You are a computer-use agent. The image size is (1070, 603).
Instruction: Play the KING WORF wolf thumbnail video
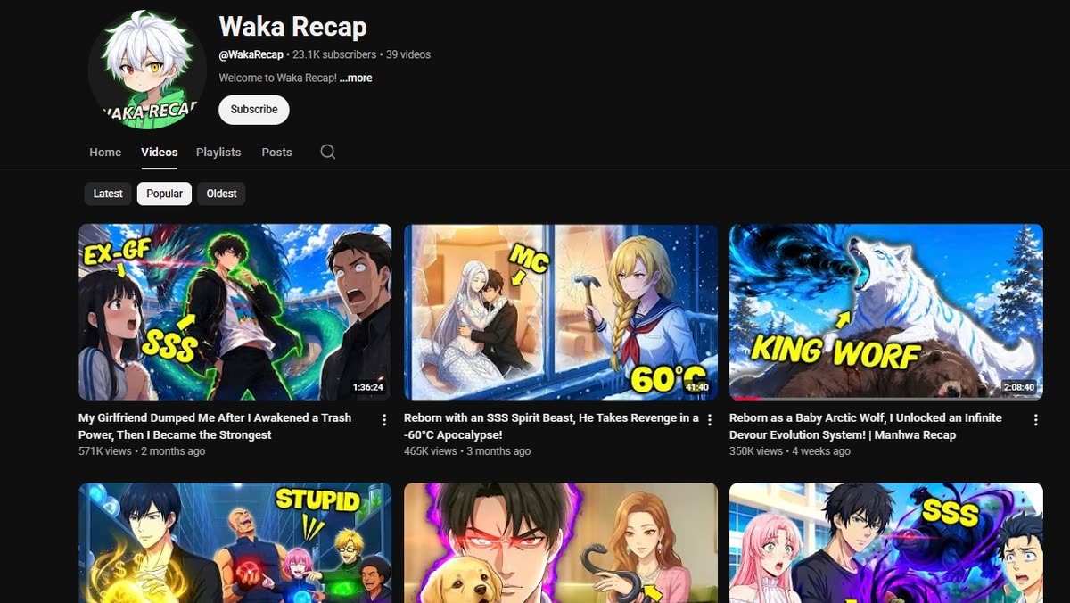pos(886,311)
